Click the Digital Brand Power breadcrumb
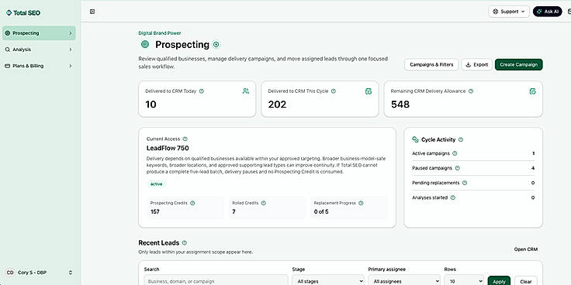 160,33
